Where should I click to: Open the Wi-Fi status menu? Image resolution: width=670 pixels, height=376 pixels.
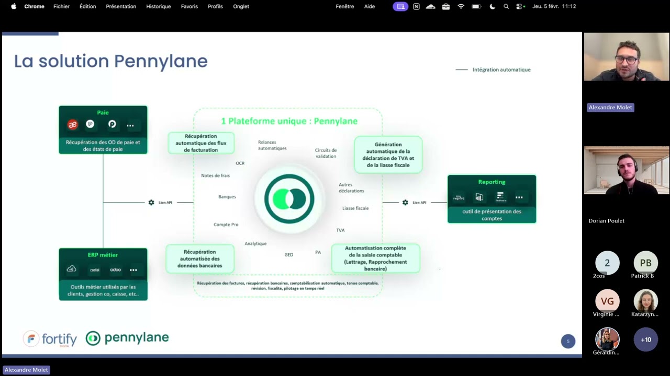click(461, 6)
